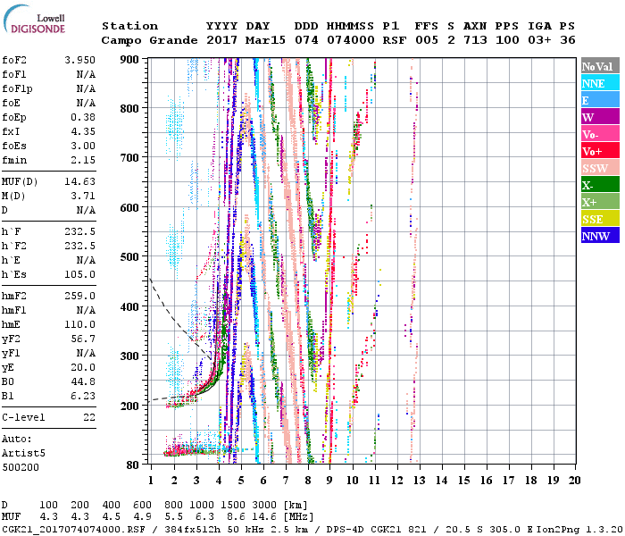Click the NNE cyan legend entry
625x536 pixels.
click(596, 83)
